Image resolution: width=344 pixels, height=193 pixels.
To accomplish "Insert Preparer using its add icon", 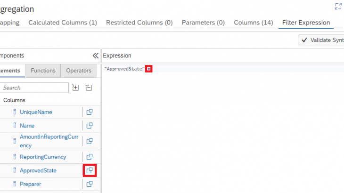I will (89, 184).
